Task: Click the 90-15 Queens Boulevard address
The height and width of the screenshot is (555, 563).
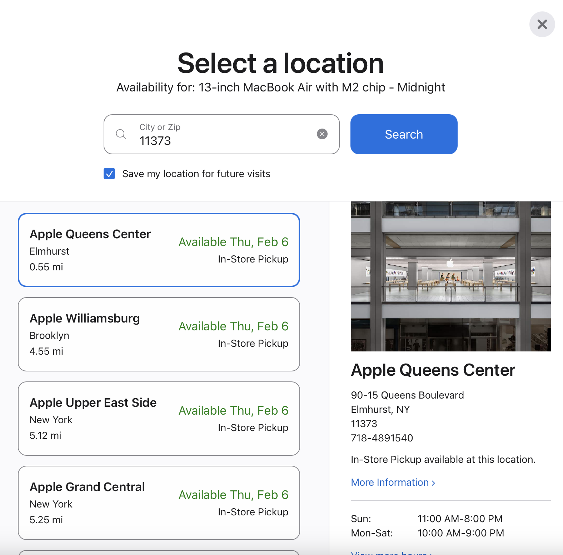Action: pos(407,395)
